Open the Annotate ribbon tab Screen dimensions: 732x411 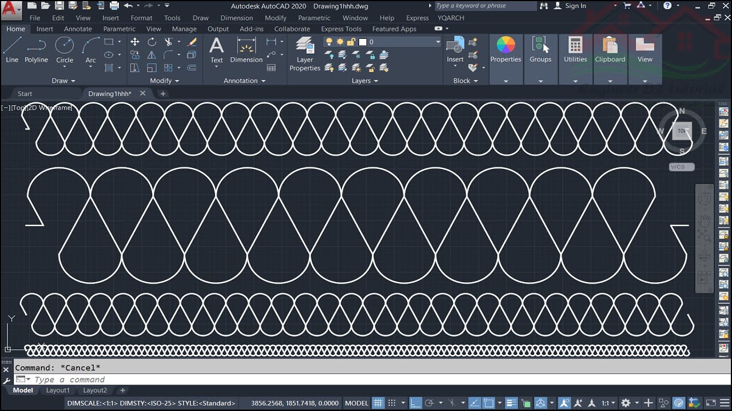click(x=78, y=29)
